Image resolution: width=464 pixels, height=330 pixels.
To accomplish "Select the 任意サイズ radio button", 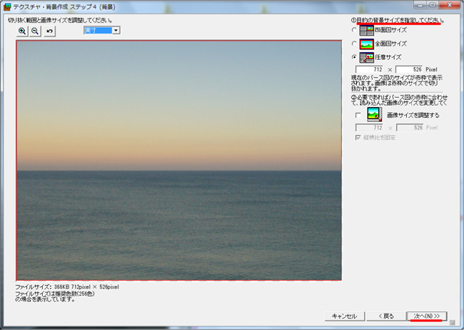I will [354, 57].
